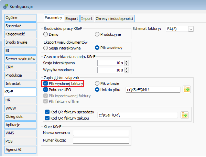Image resolution: width=206 pixels, height=157 pixels.
Task: Click the folder browse icon for XML path
Action: tap(186, 90)
